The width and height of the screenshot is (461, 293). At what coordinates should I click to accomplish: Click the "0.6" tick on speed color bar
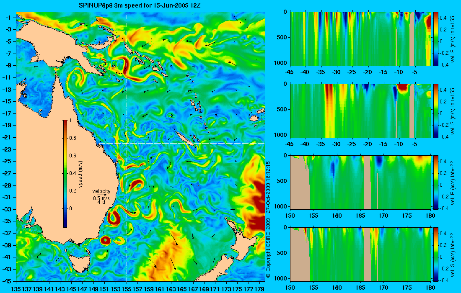click(x=73, y=156)
